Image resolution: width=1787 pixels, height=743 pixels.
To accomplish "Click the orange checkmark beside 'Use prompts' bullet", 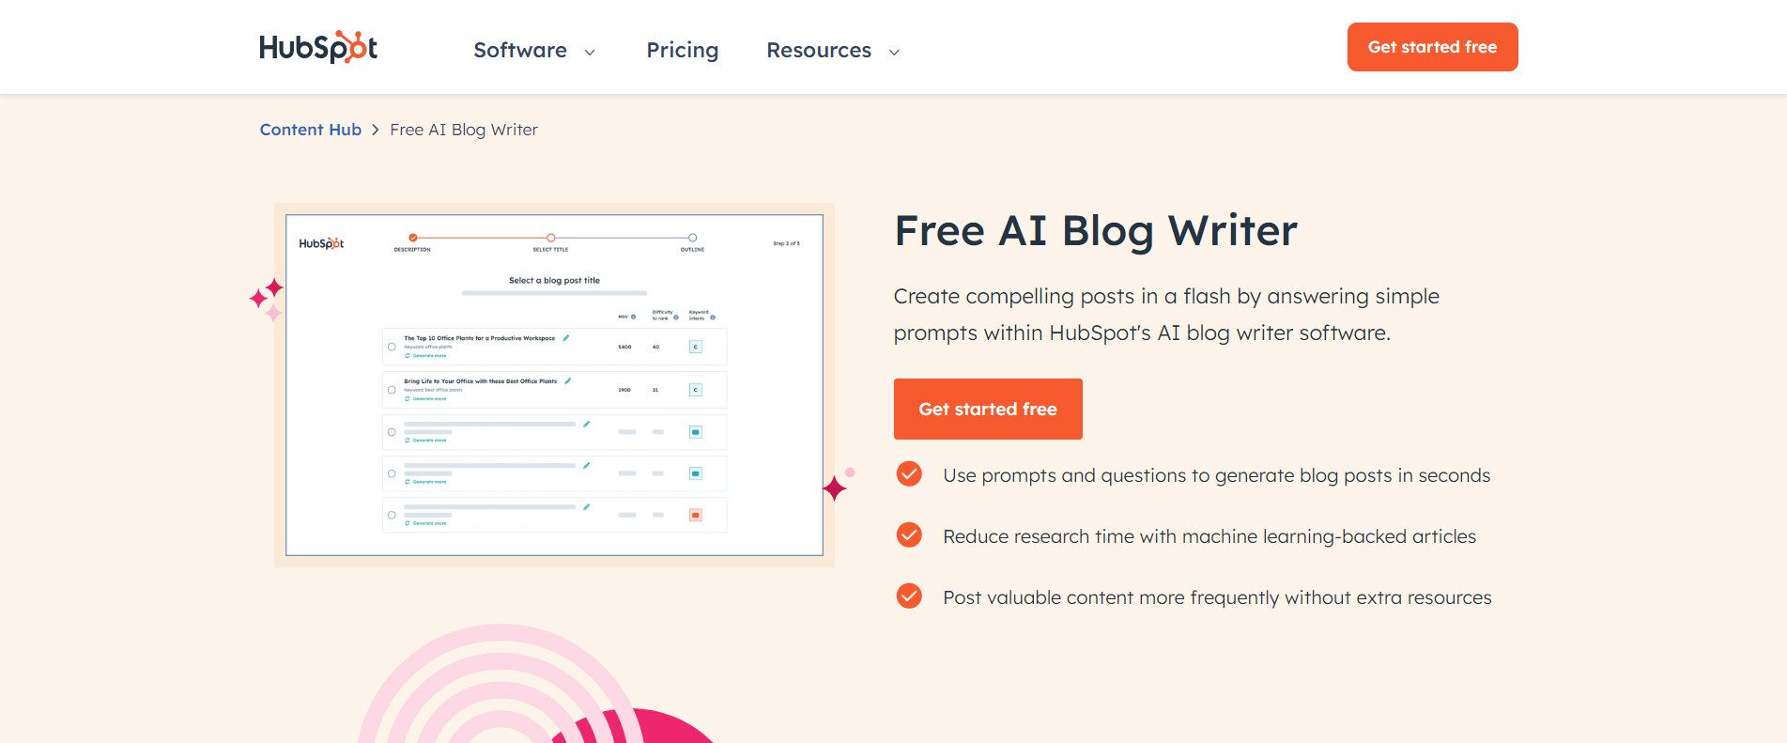I will coord(908,475).
